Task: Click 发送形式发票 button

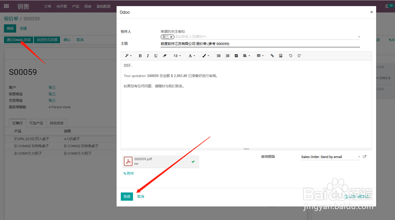Action: tap(47, 40)
